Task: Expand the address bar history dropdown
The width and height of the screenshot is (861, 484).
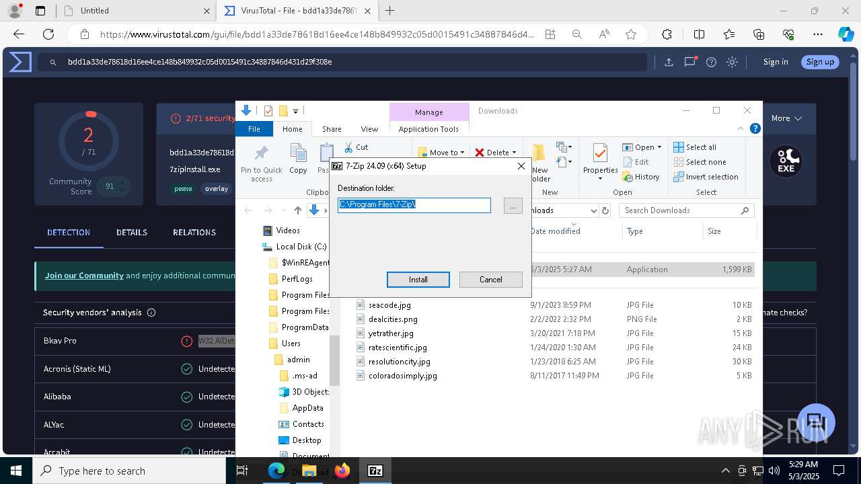Action: (593, 210)
